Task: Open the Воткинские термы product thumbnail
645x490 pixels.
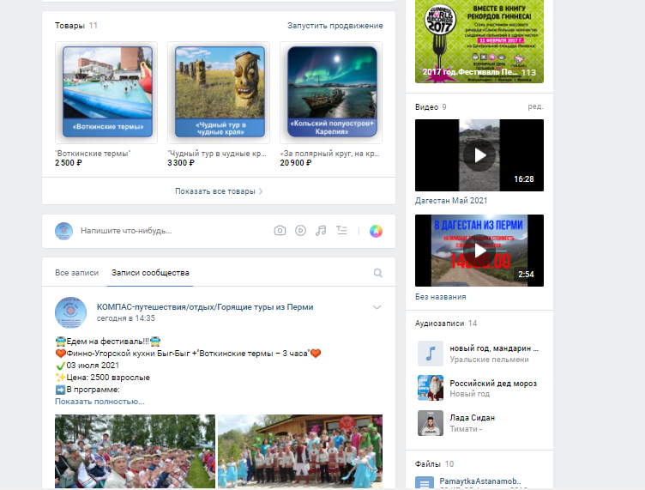Action: coord(106,92)
